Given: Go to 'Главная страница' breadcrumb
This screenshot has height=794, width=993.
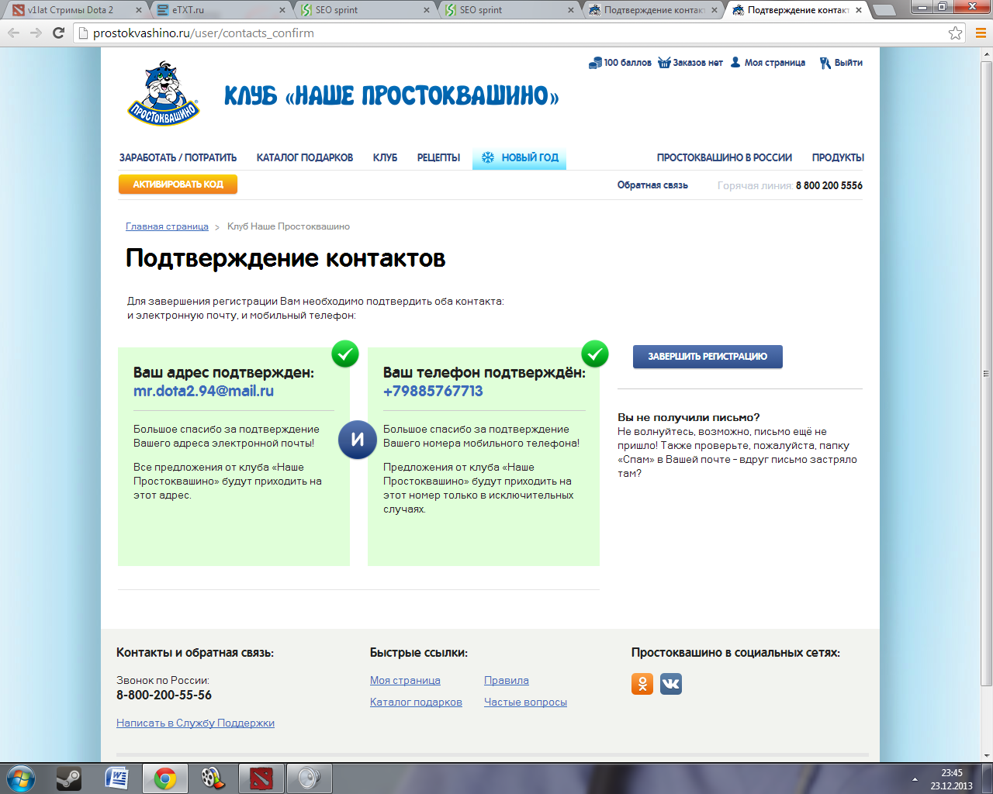Looking at the screenshot, I should [167, 226].
